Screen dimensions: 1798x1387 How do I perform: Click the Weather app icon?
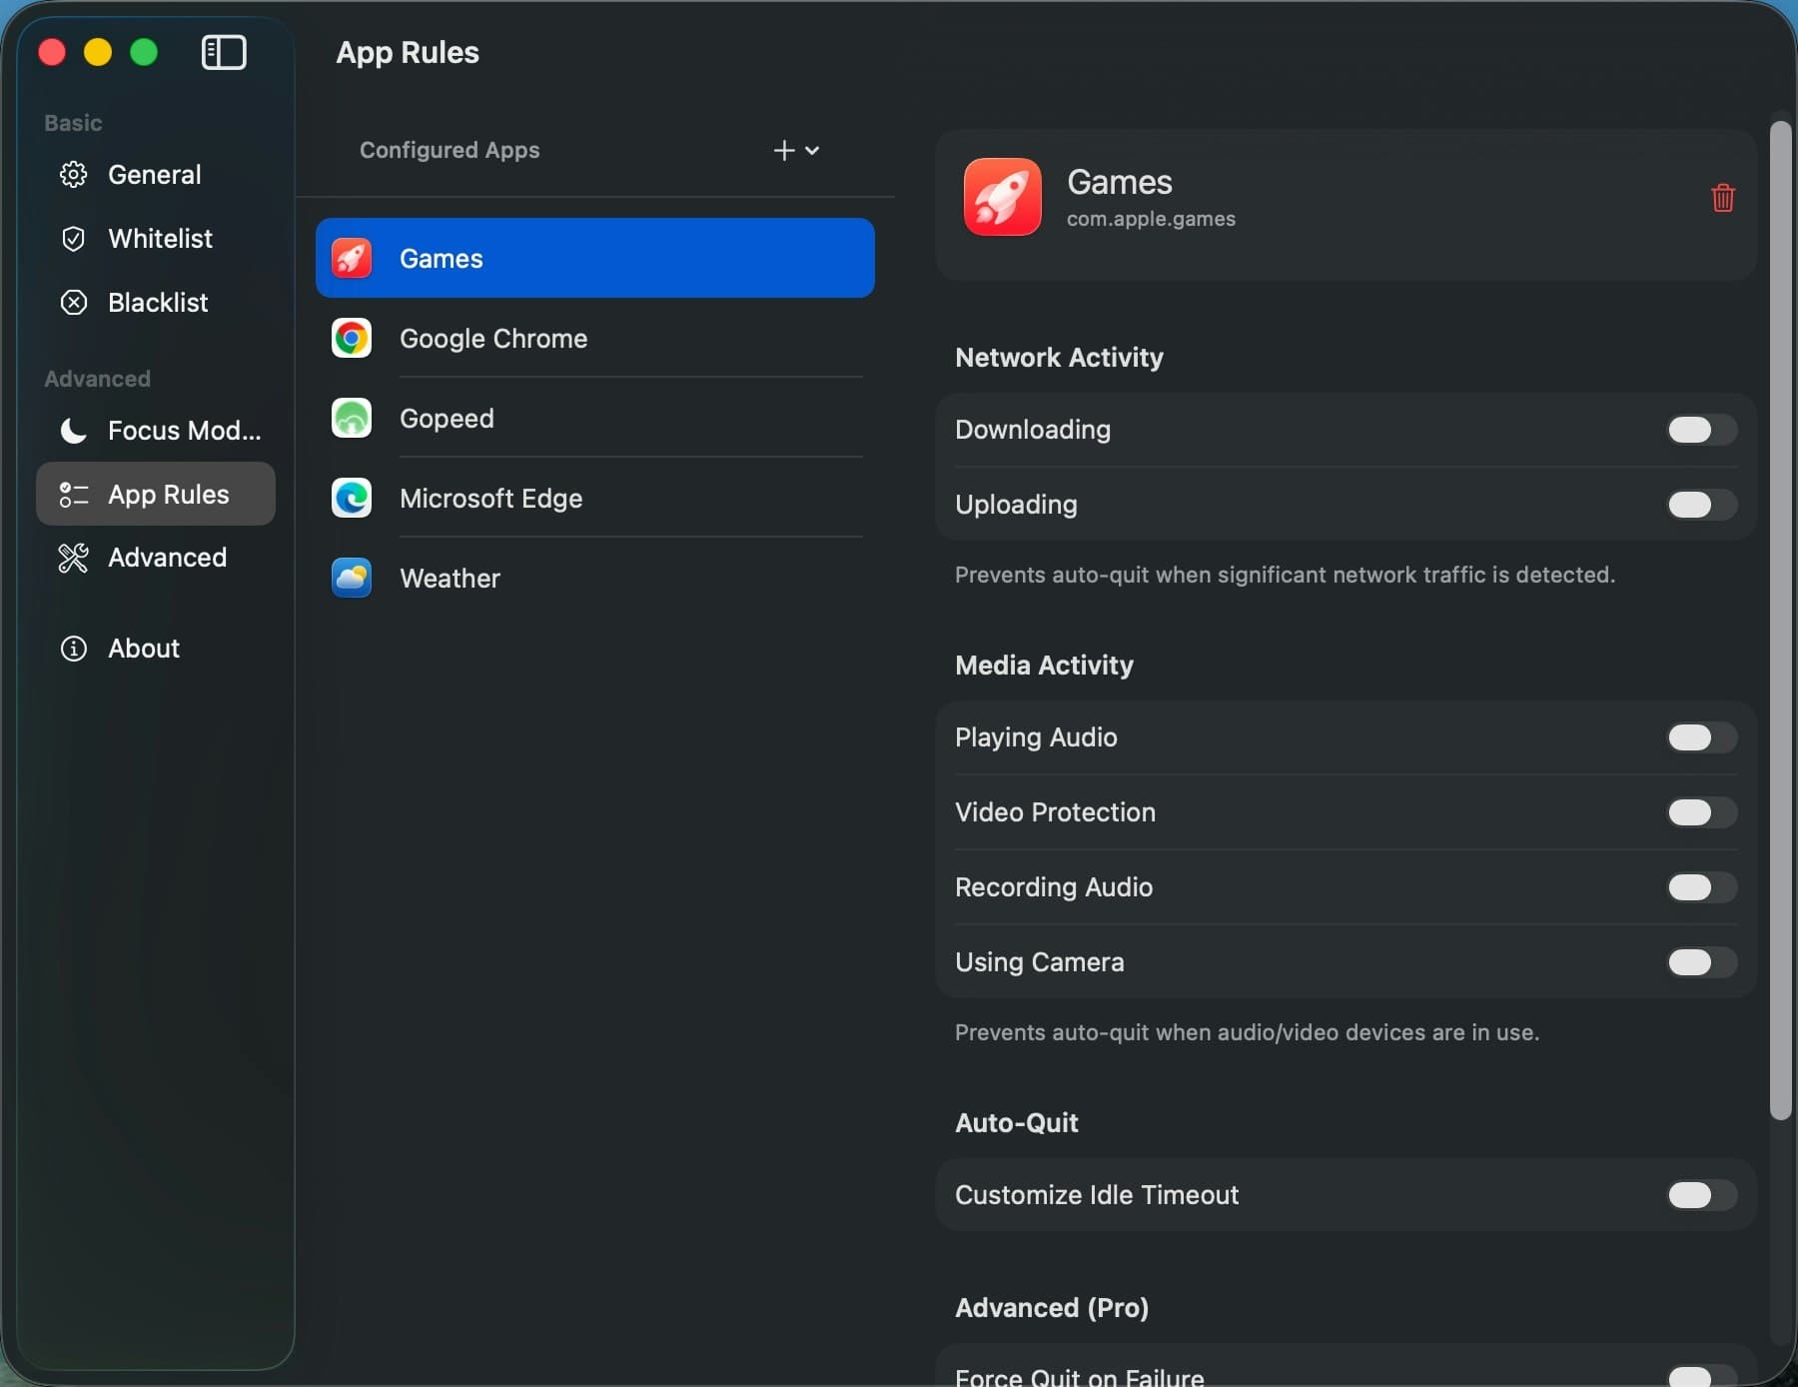[x=352, y=578]
